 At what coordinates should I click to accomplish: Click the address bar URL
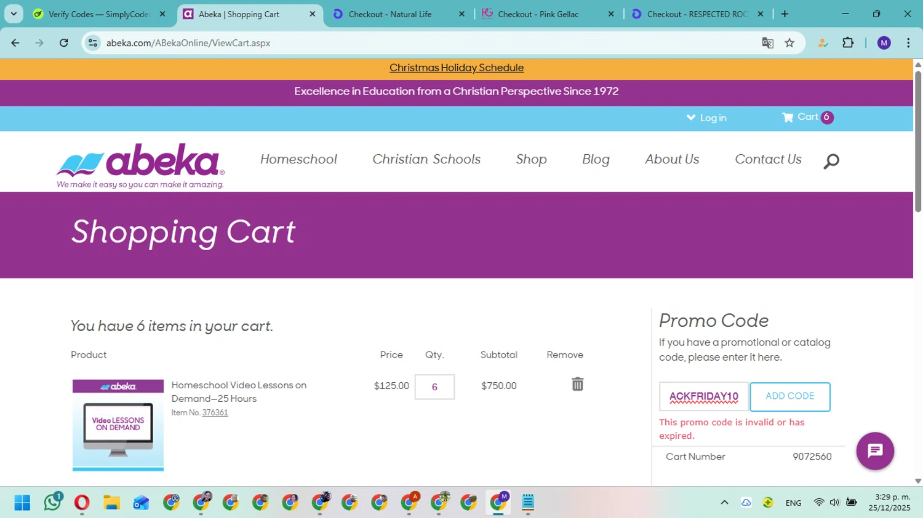[188, 43]
